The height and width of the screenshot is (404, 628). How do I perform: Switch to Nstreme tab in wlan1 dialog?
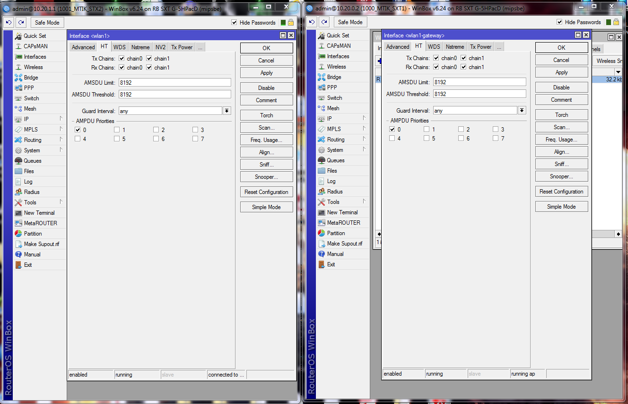click(140, 47)
